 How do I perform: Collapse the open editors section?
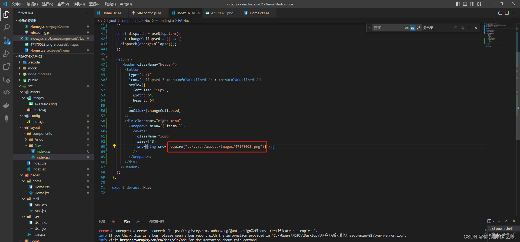click(16, 21)
